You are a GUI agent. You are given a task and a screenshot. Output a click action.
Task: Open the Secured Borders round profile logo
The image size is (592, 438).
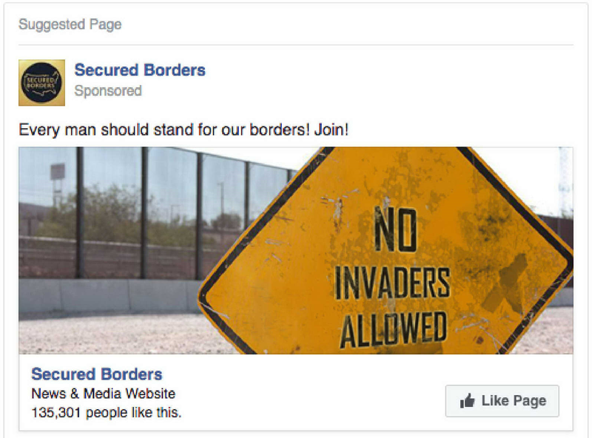coord(41,83)
